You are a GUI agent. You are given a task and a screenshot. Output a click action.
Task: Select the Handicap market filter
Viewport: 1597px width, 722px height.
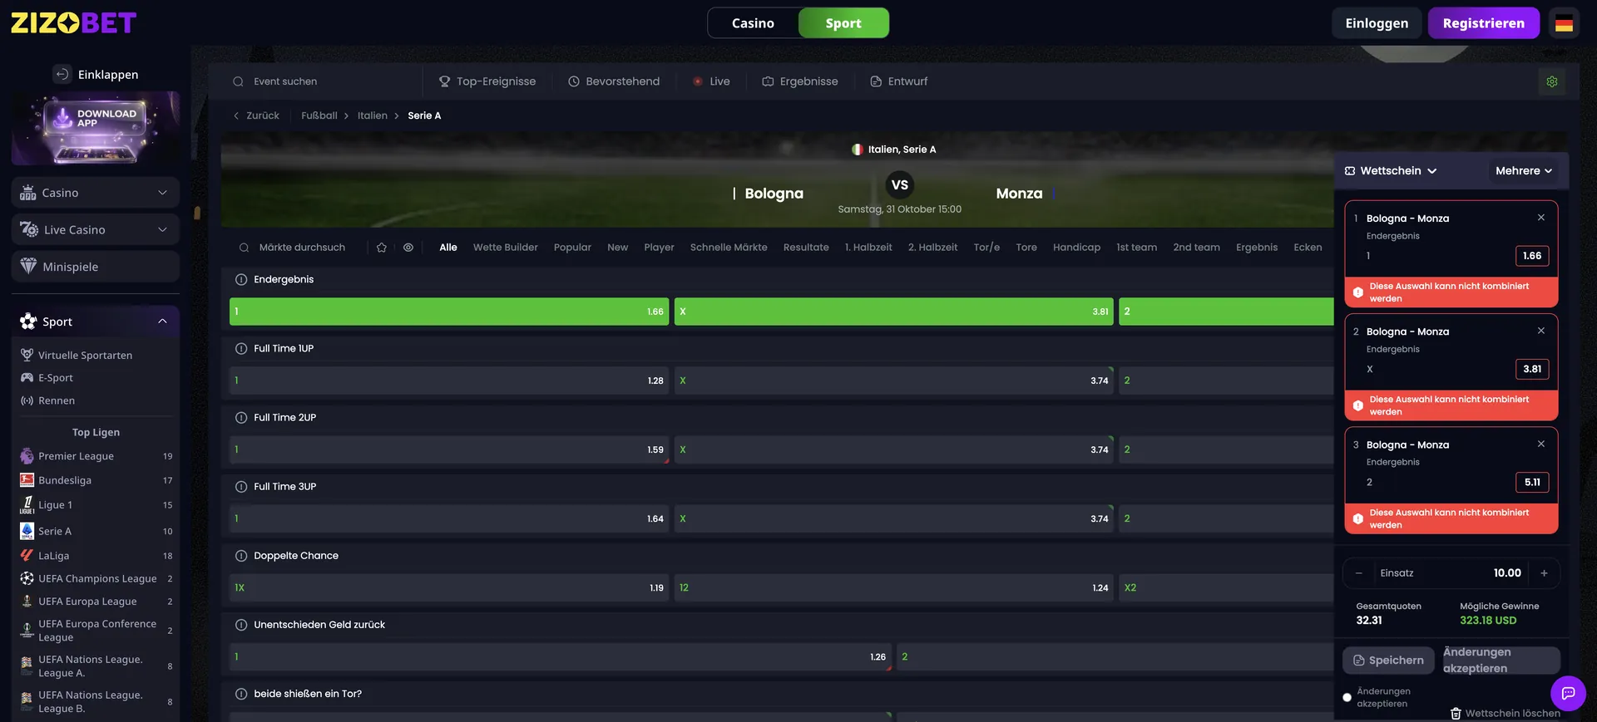pyautogui.click(x=1076, y=248)
